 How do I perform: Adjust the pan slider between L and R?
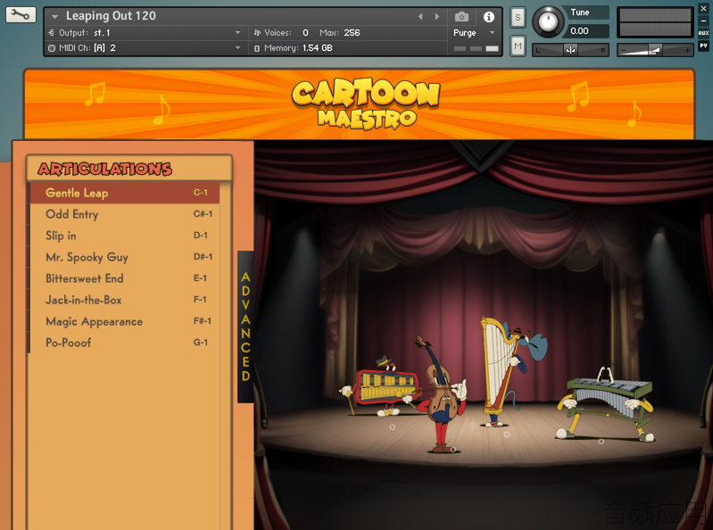570,50
